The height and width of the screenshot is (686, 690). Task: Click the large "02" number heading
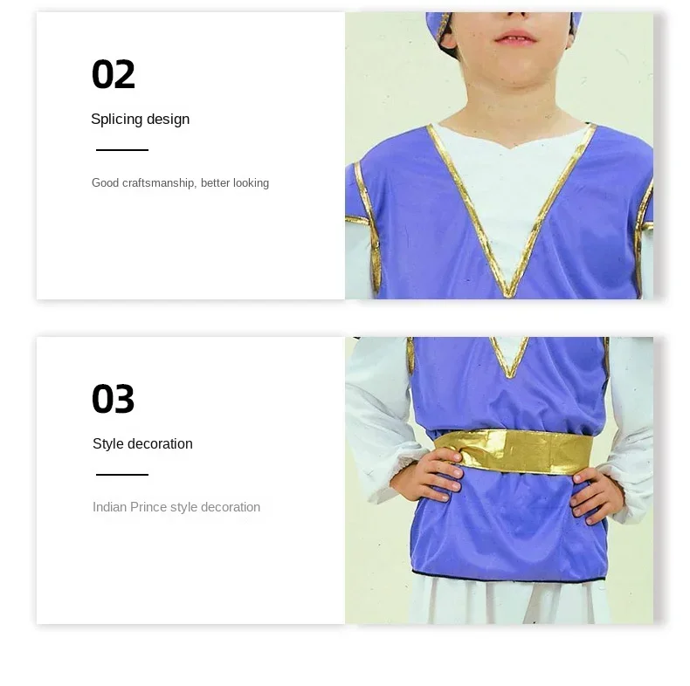pos(113,74)
